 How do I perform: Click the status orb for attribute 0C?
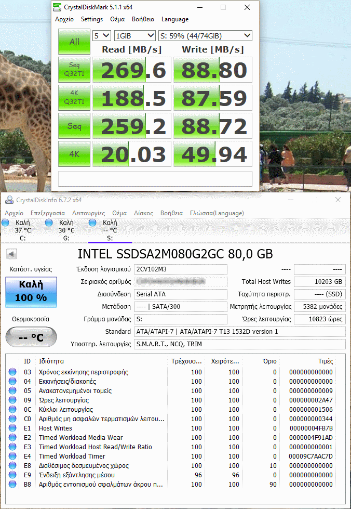click(x=12, y=409)
